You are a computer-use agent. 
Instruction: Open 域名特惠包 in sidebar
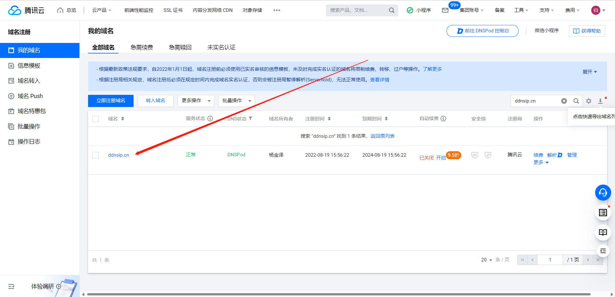[x=40, y=111]
